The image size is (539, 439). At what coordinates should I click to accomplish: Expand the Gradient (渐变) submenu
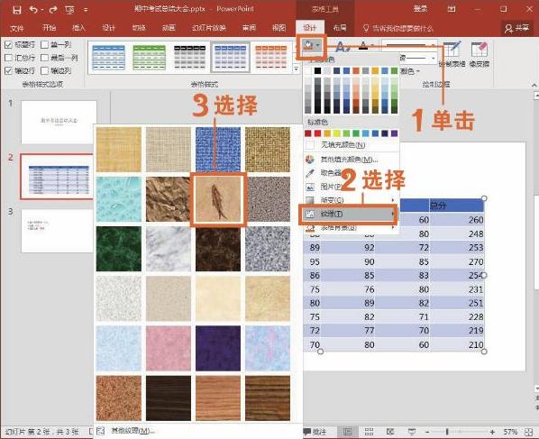tap(351, 200)
